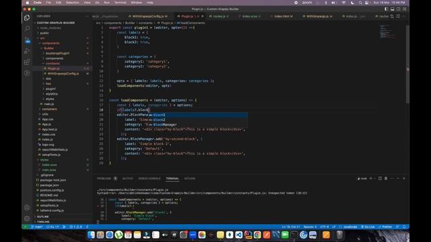Open Spotlight search in macOS menu bar
This screenshot has height=242, width=431.
click(x=360, y=3)
